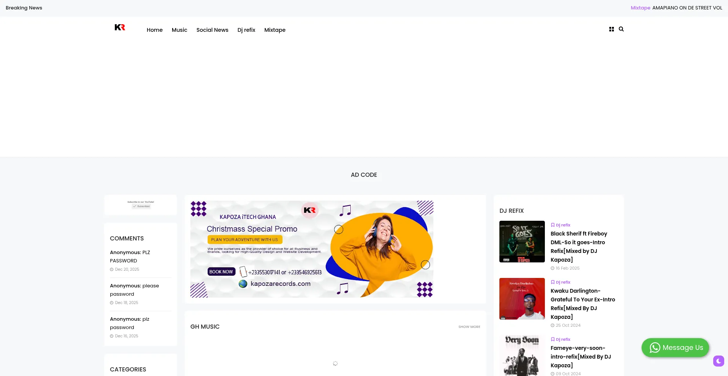The height and width of the screenshot is (376, 728).
Task: Click the grid menu icon in the header
Action: click(611, 29)
